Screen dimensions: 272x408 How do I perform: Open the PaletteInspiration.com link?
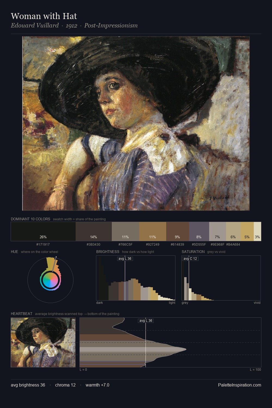coord(240,385)
